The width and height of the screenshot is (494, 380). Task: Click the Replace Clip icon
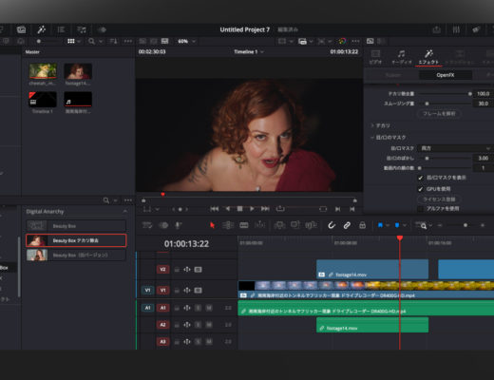point(311,225)
